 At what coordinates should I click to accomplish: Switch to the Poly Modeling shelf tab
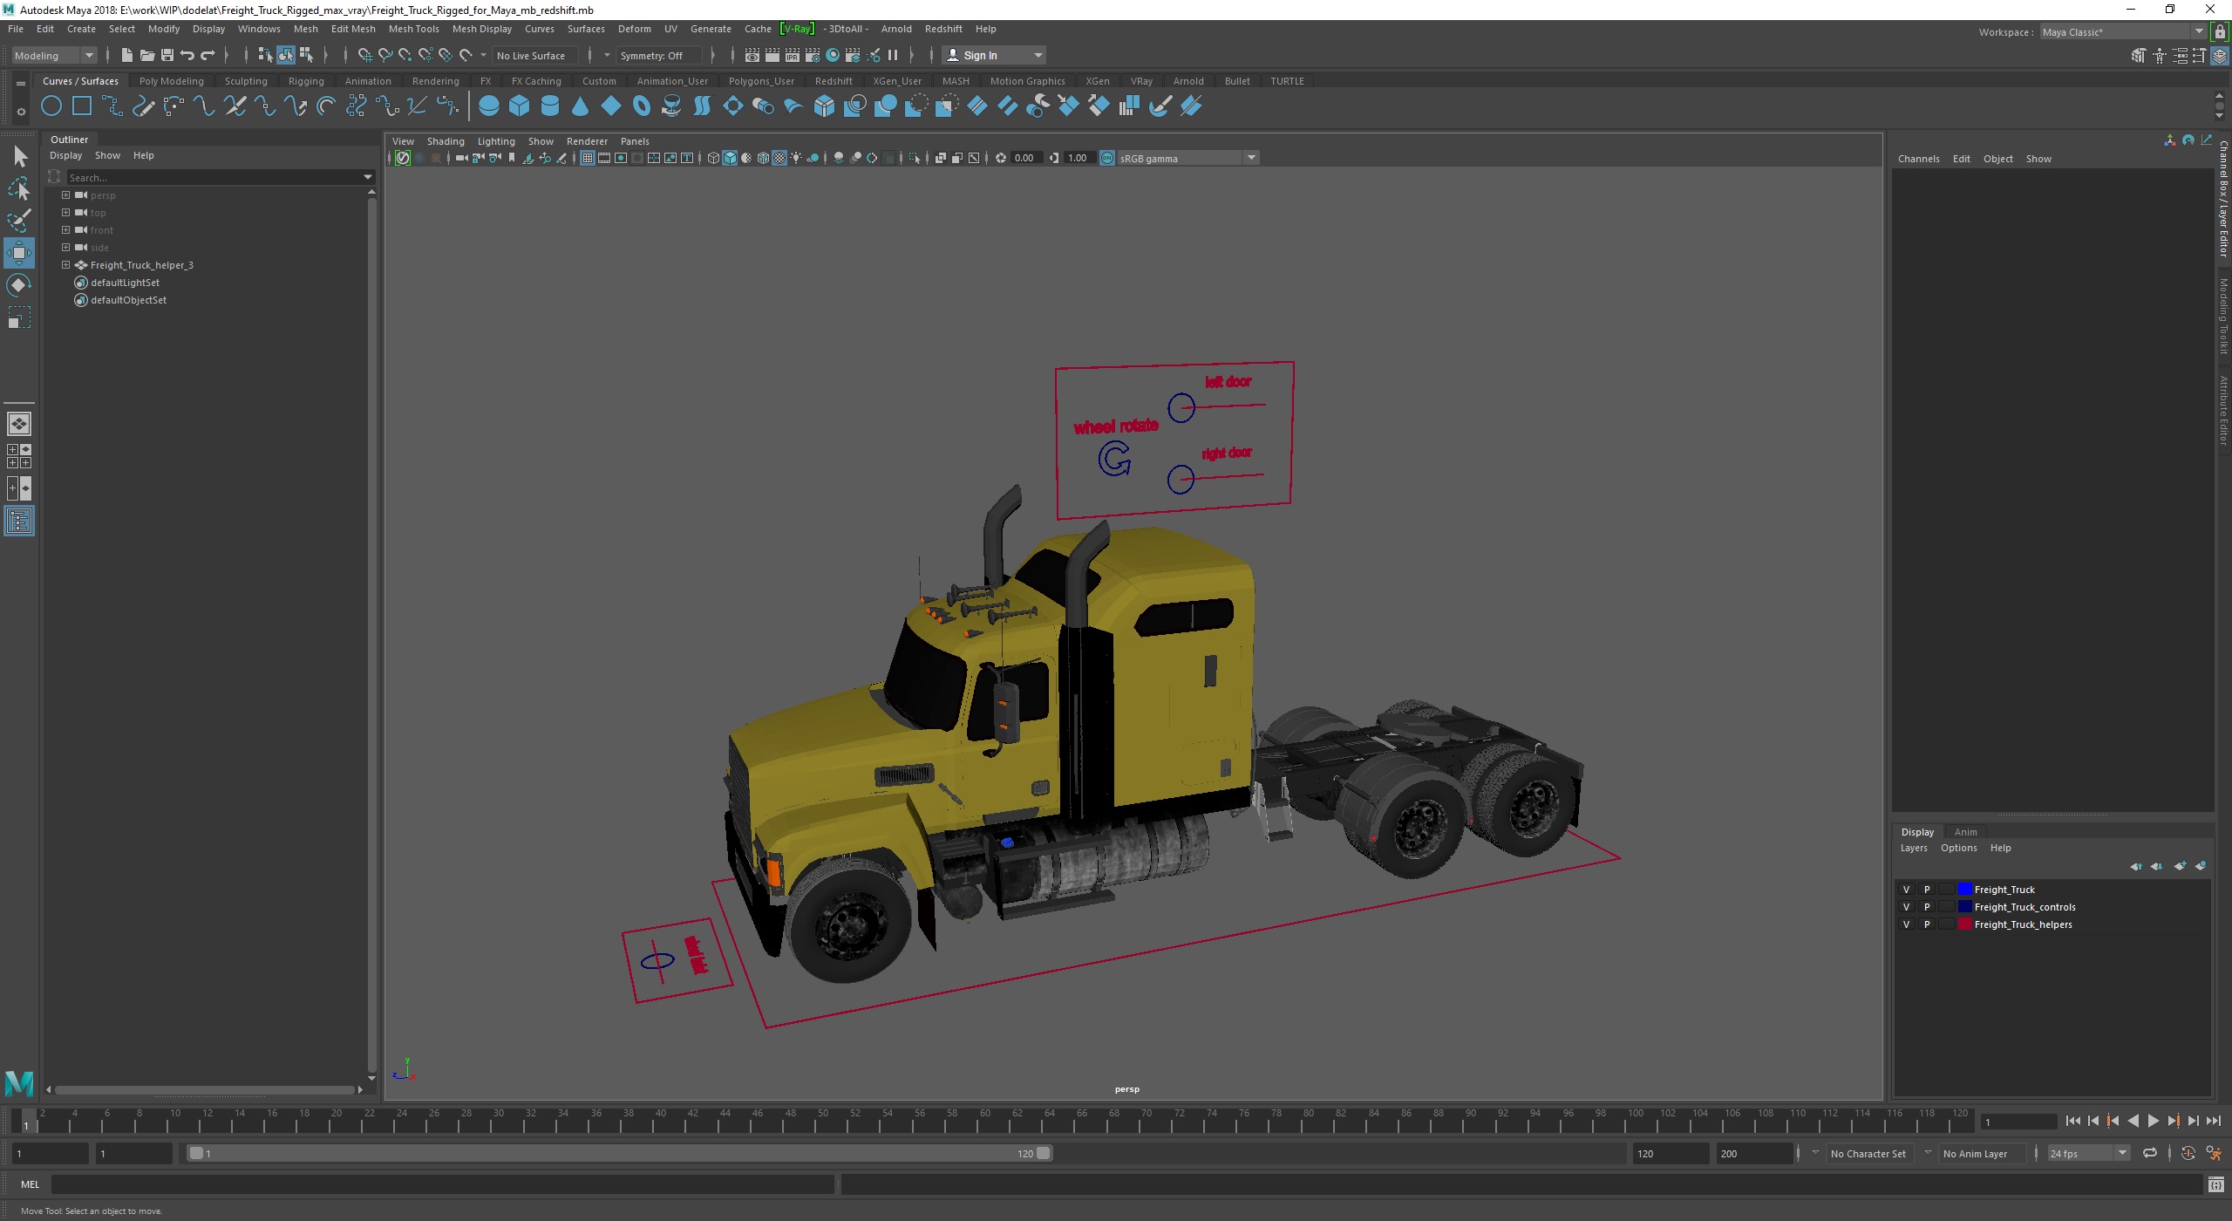[x=171, y=81]
